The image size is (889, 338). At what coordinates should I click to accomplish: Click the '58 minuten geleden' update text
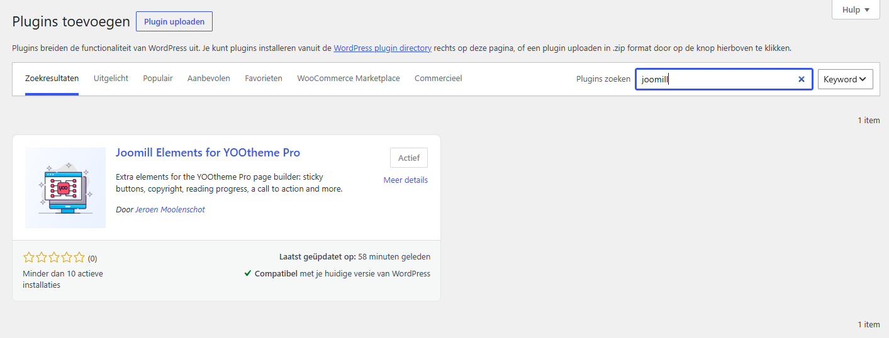(394, 257)
